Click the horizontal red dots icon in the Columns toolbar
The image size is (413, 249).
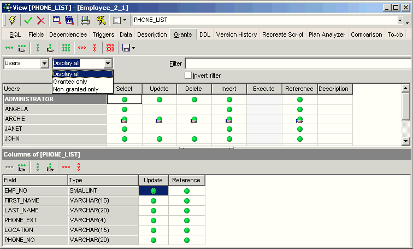(x=66, y=167)
